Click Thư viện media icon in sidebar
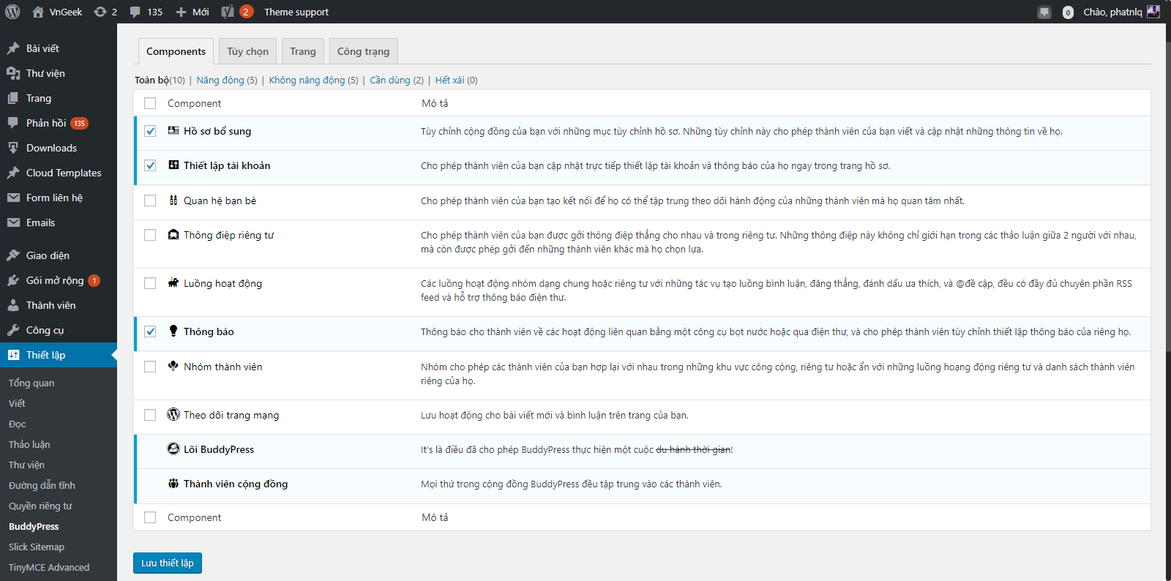Viewport: 1171px width, 581px height. 13,73
